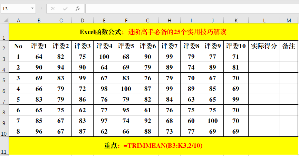The height and width of the screenshot is (156, 299).
Task: Click the '备注' header cell
Action: click(289, 46)
